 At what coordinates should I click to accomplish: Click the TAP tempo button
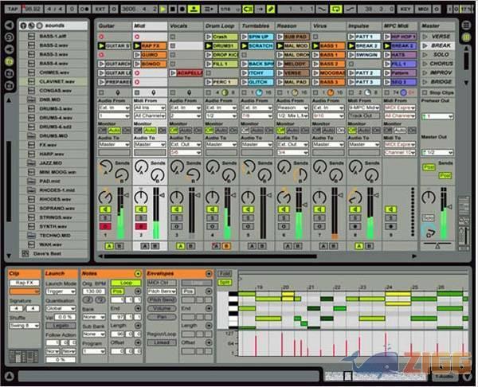click(x=10, y=7)
